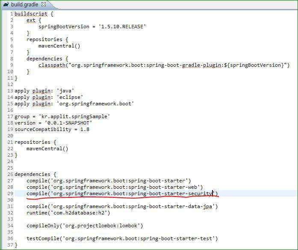The width and height of the screenshot is (298, 250).
Task: Click the classpath spring-boot-gradle-plugin line
Action: coord(164,65)
